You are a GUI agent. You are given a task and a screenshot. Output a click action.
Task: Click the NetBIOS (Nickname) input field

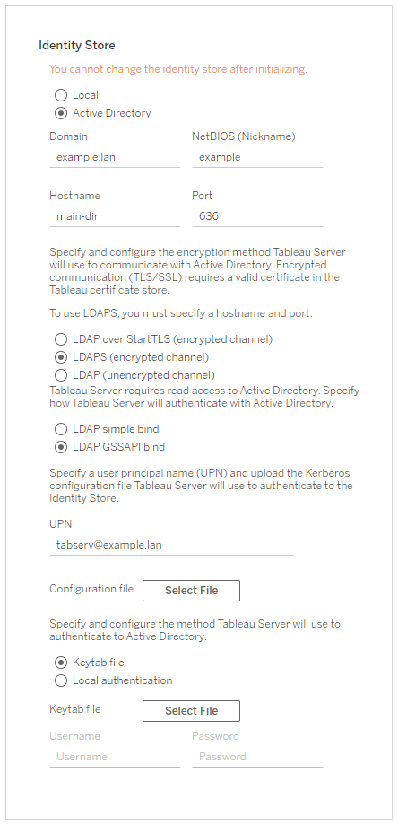257,157
